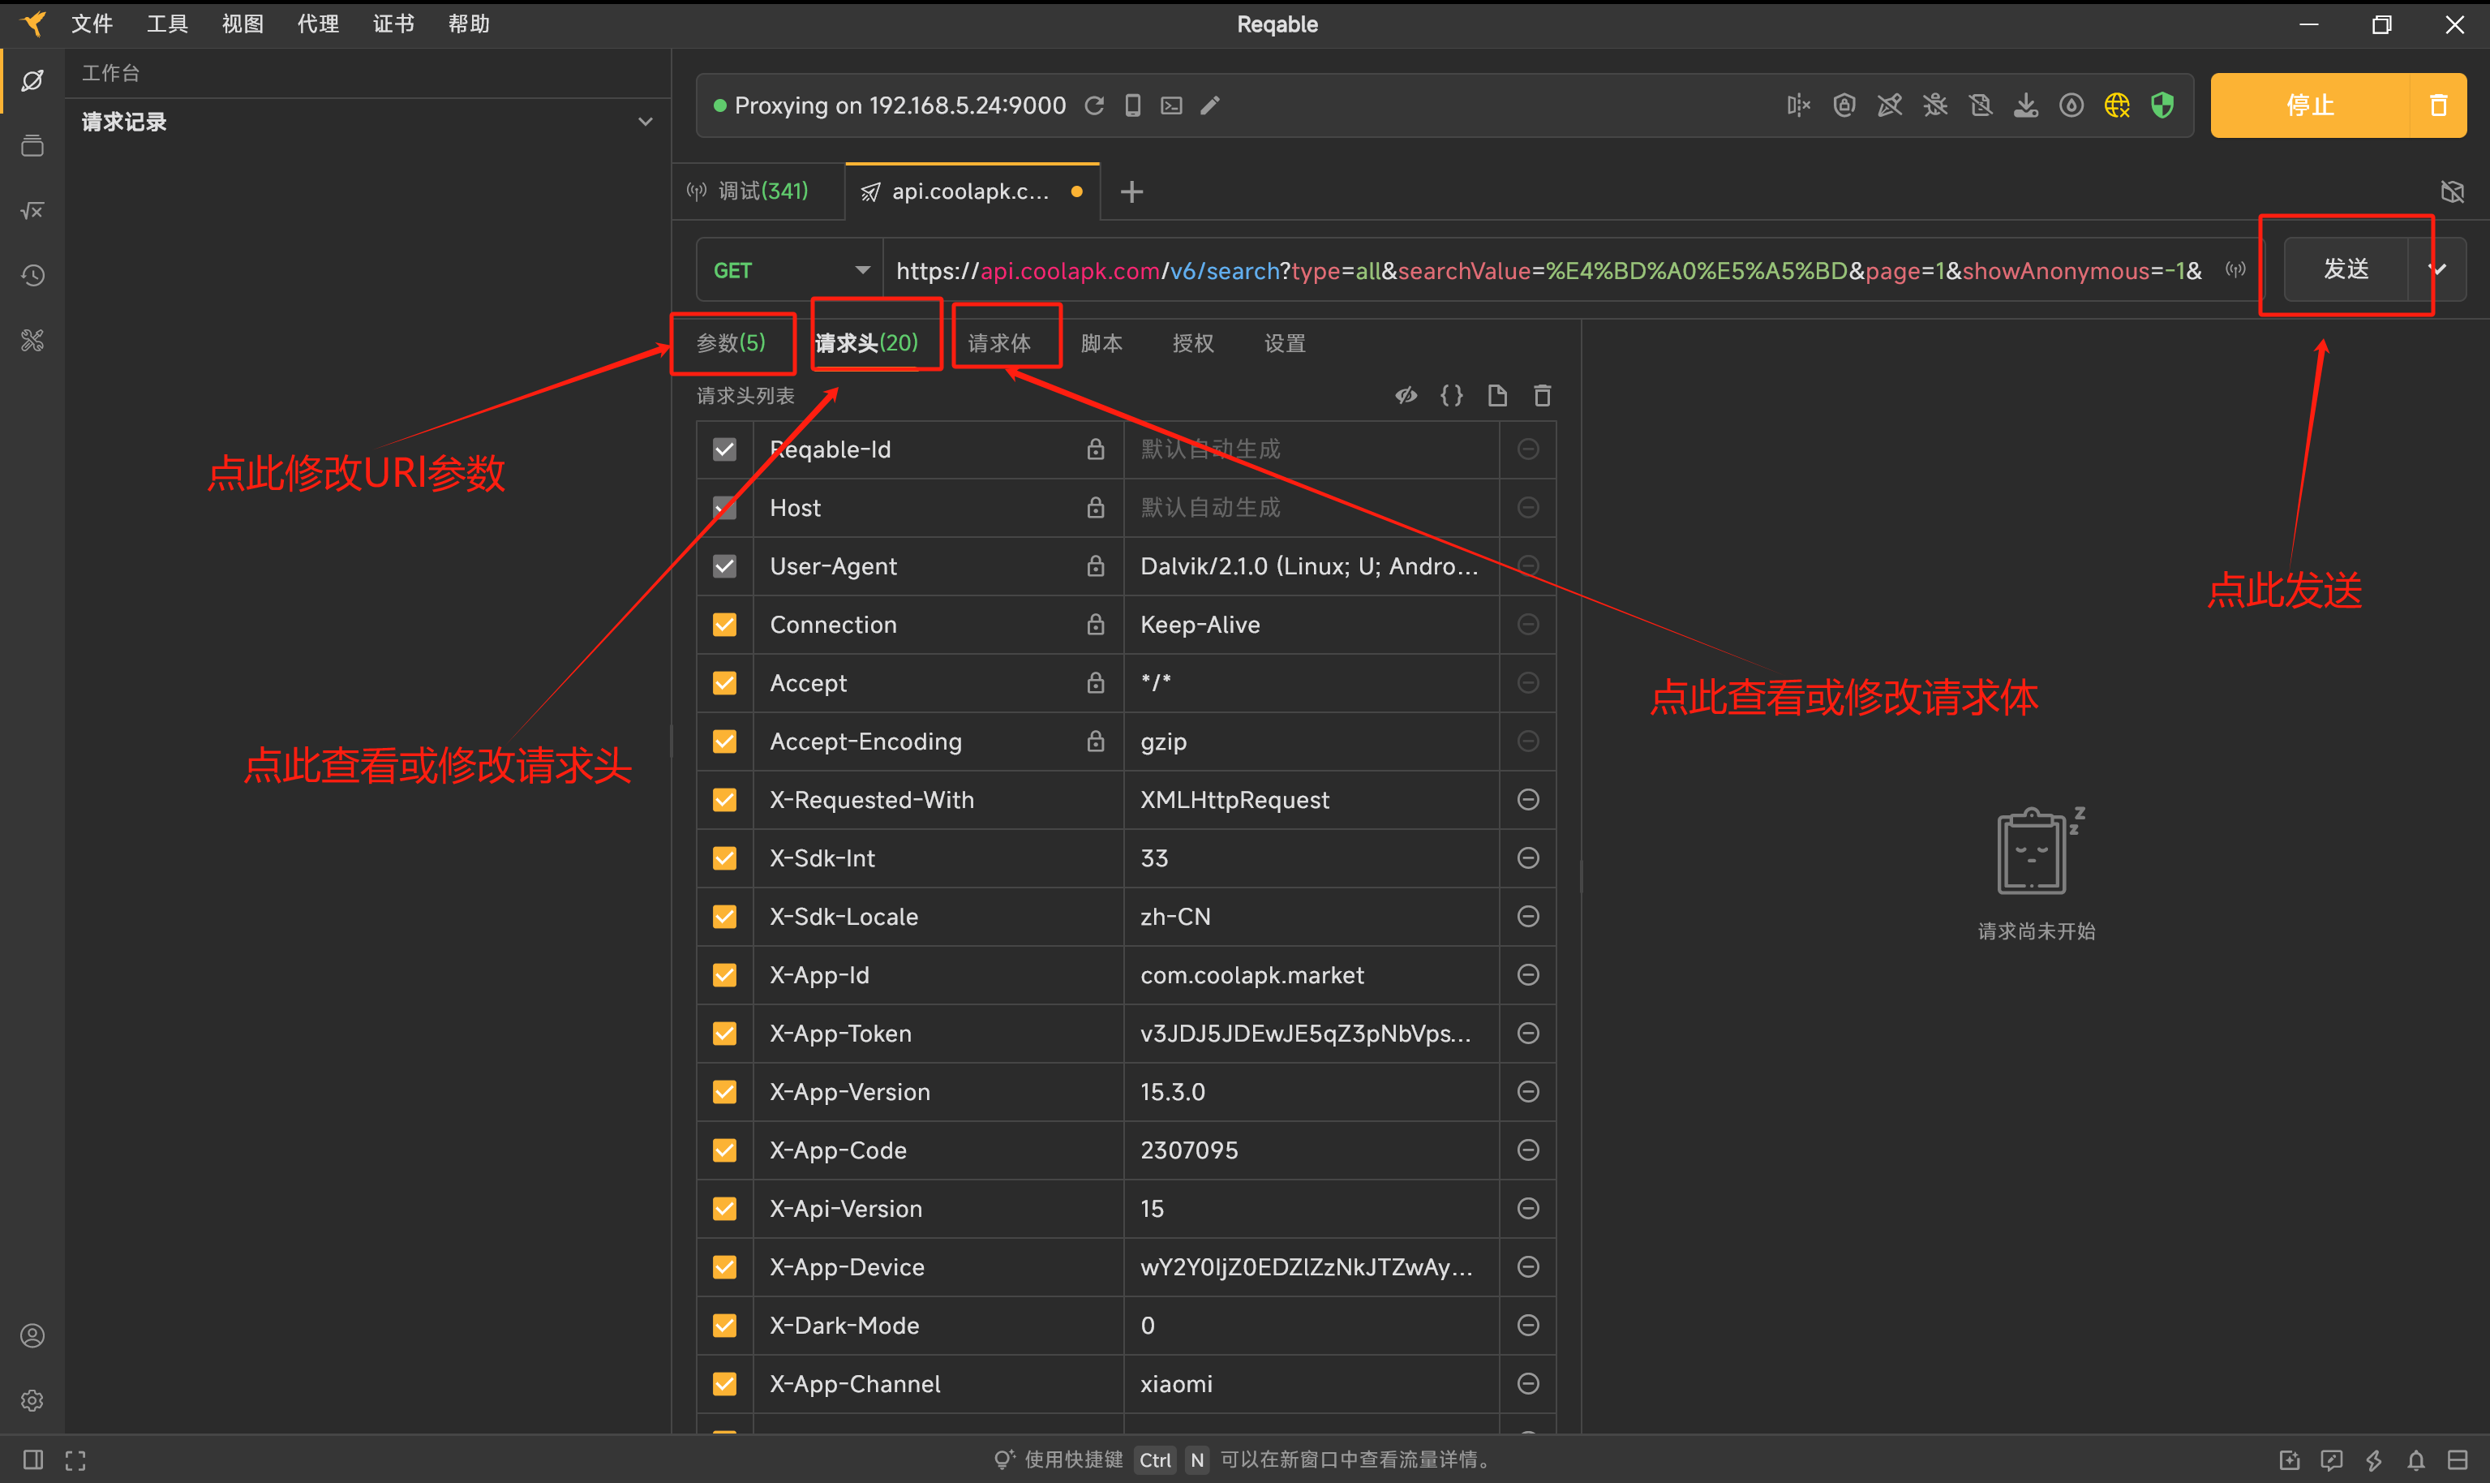Uncheck the Accept header checkbox
Viewport: 2490px width, 1483px height.
724,682
